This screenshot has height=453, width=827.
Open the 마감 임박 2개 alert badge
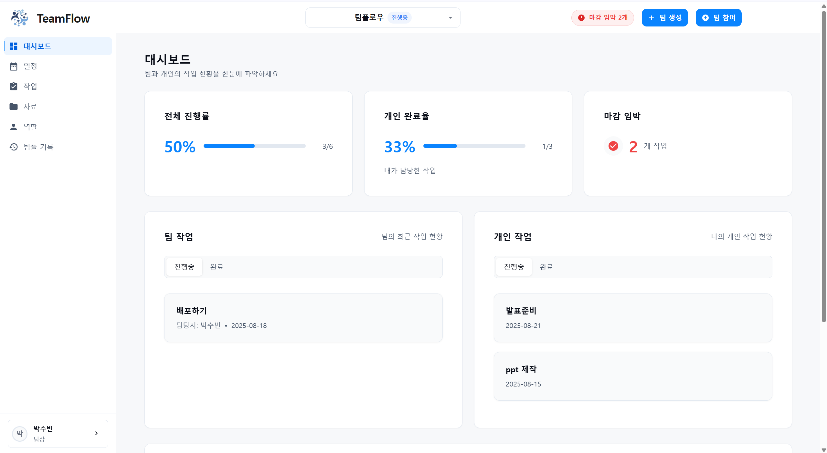coord(602,17)
